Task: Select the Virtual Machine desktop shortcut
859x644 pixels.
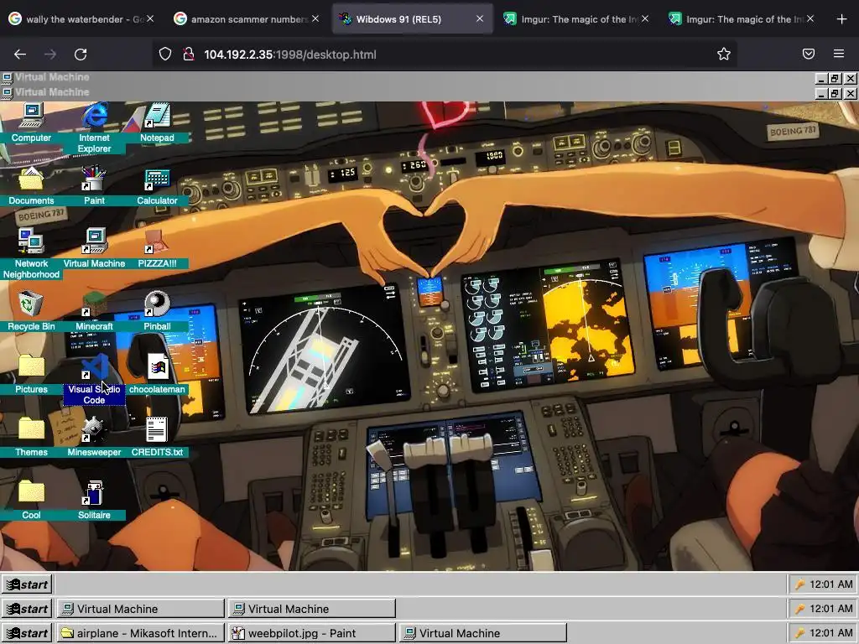Action: [94, 249]
